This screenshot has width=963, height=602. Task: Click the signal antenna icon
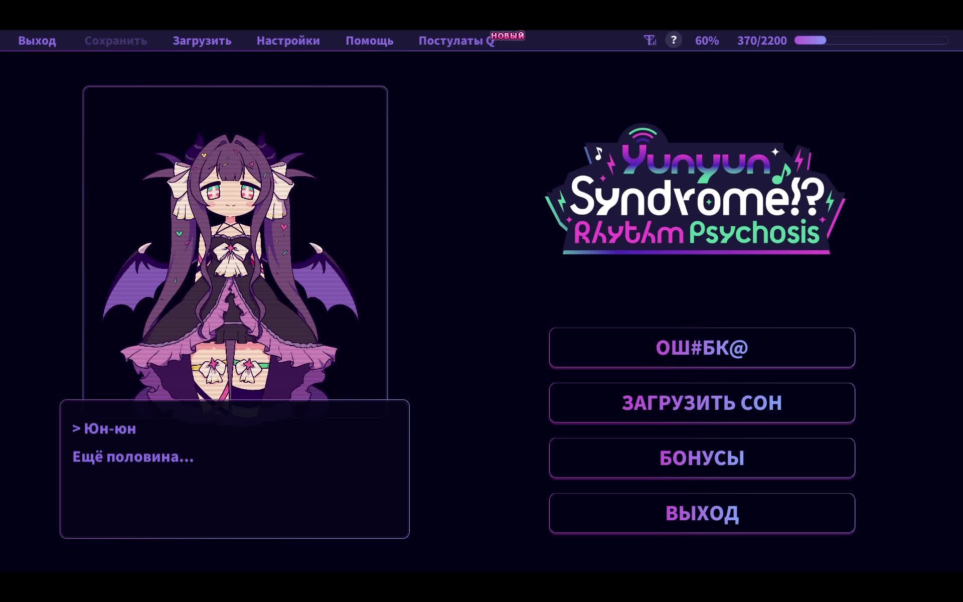point(650,40)
